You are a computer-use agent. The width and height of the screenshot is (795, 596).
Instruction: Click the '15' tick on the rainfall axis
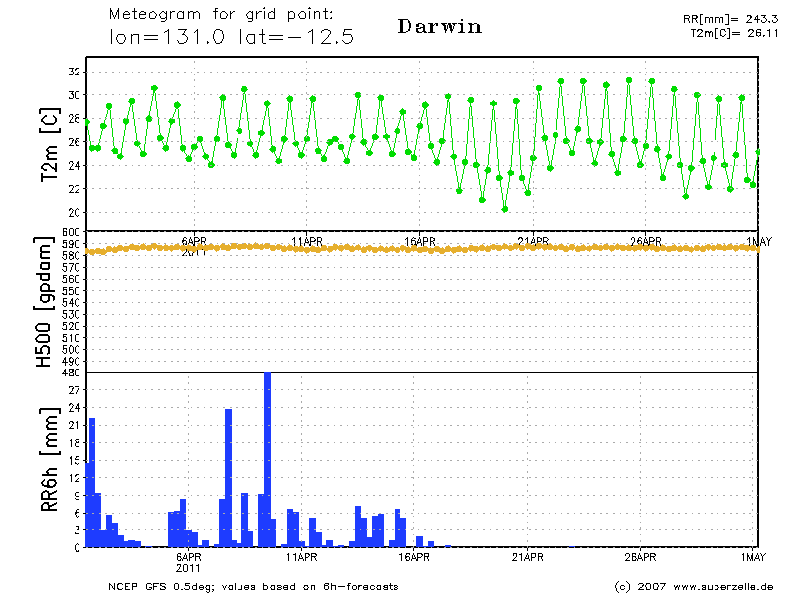coord(74,460)
